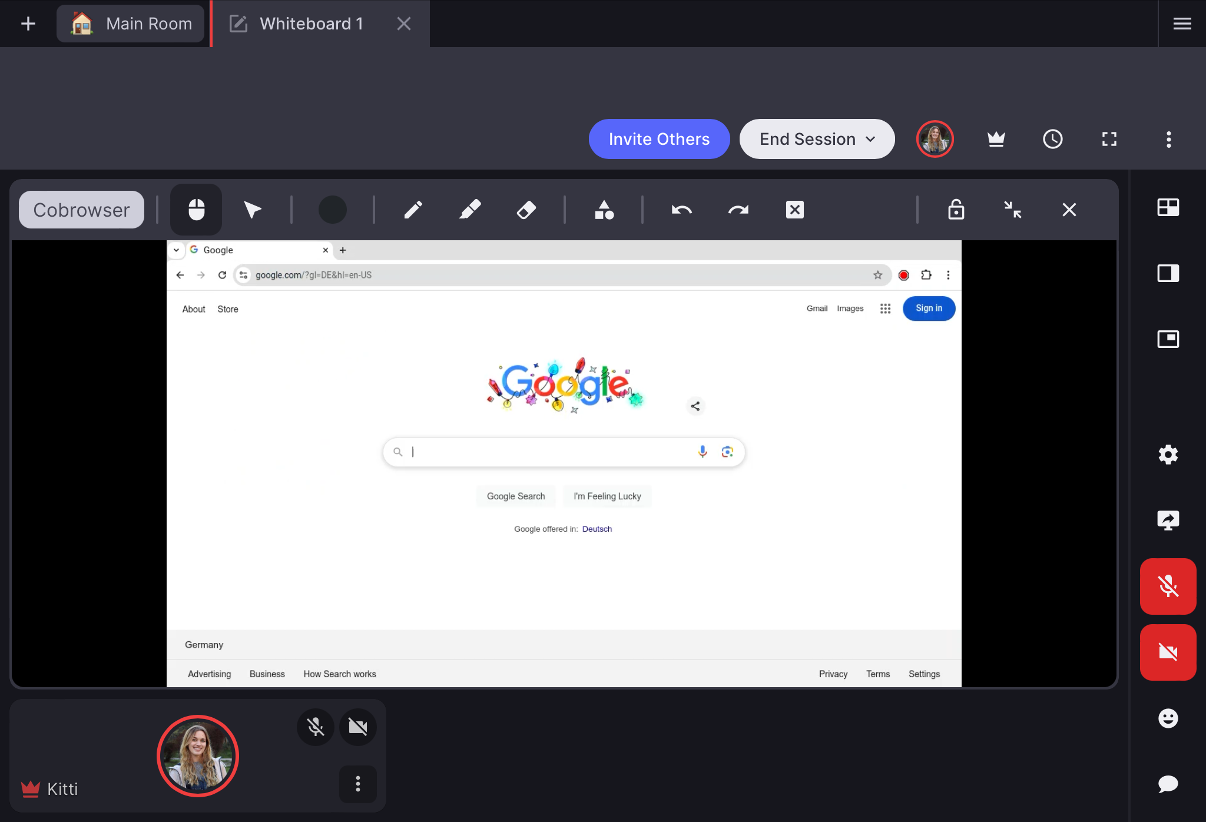
Task: Switch to sidebar layout view
Action: click(1168, 273)
